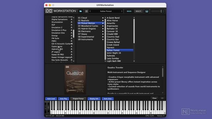This screenshot has width=212, height=119.
Task: Click eject icon next to Digital Synsations
Action: tap(72, 20)
